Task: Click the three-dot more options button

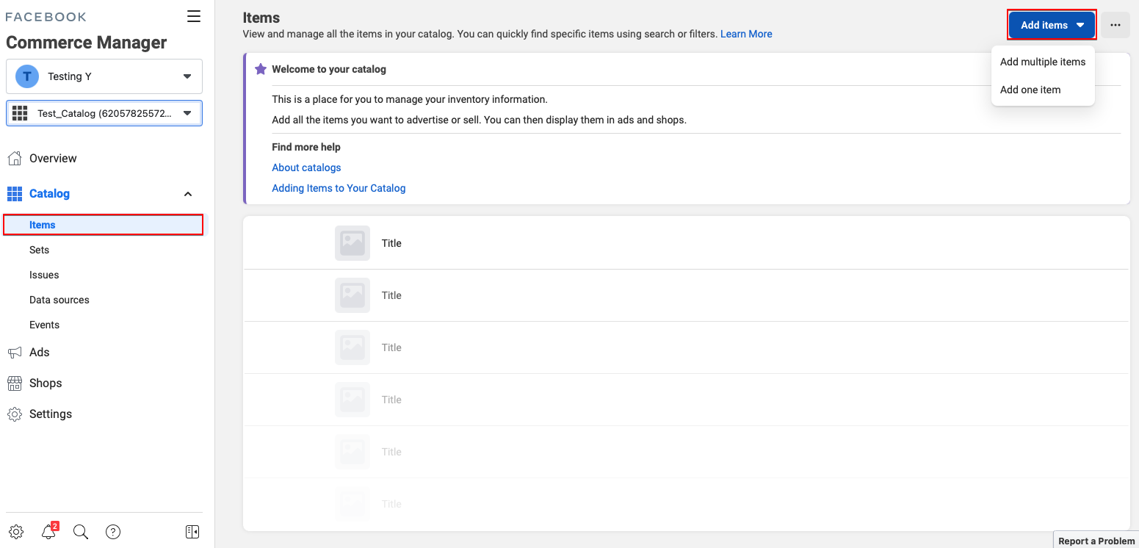Action: [1115, 25]
